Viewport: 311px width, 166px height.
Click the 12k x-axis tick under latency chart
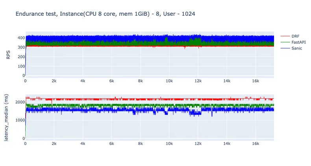pos(198,144)
